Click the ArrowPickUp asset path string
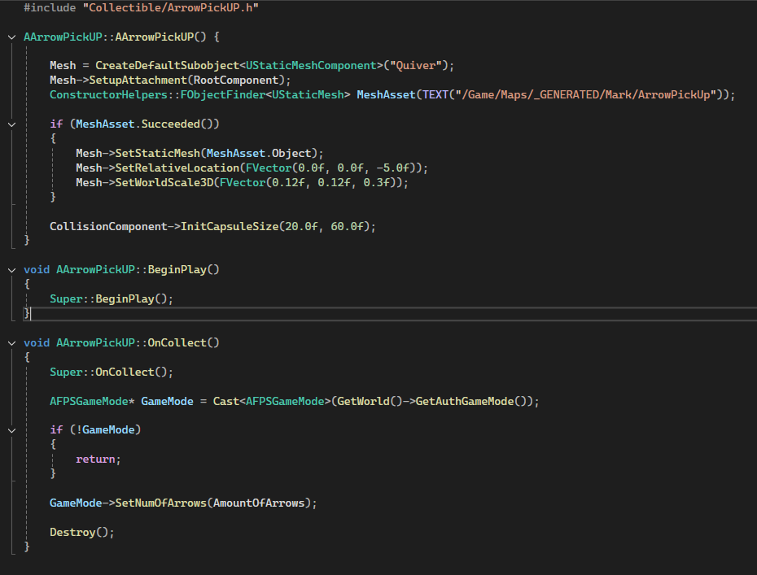The image size is (757, 575). tap(586, 94)
